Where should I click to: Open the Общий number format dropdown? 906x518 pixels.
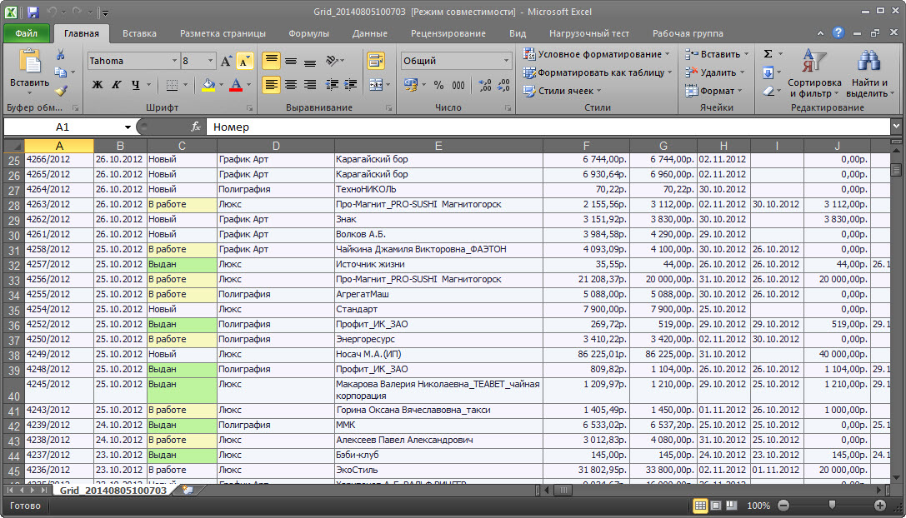click(506, 61)
